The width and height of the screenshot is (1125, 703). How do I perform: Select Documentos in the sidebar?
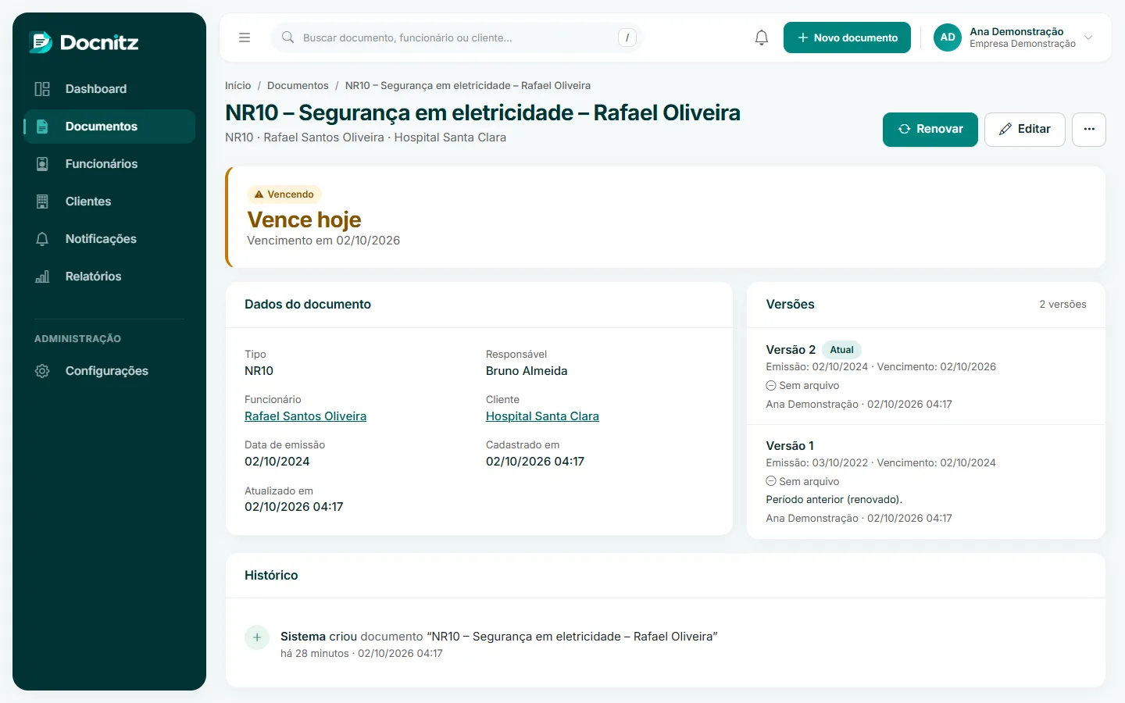coord(109,127)
